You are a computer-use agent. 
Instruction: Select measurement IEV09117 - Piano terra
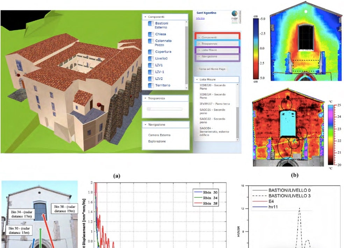(215, 104)
